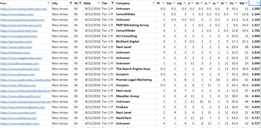Screen dimensions: 261x128
Task: Open the Company column filter icon
Action: tap(153, 3)
